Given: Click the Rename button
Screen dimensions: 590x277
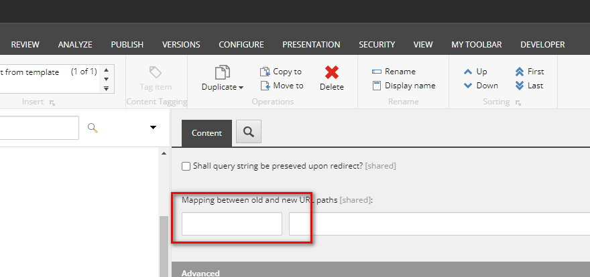Looking at the screenshot, I should 394,72.
